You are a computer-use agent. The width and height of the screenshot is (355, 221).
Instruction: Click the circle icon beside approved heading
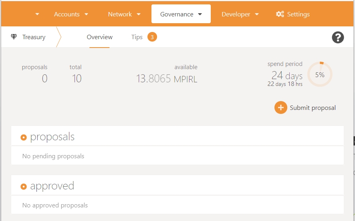pyautogui.click(x=23, y=187)
